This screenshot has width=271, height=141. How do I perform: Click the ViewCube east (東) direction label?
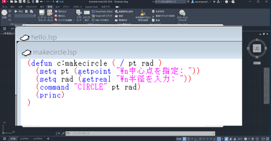click(x=266, y=48)
